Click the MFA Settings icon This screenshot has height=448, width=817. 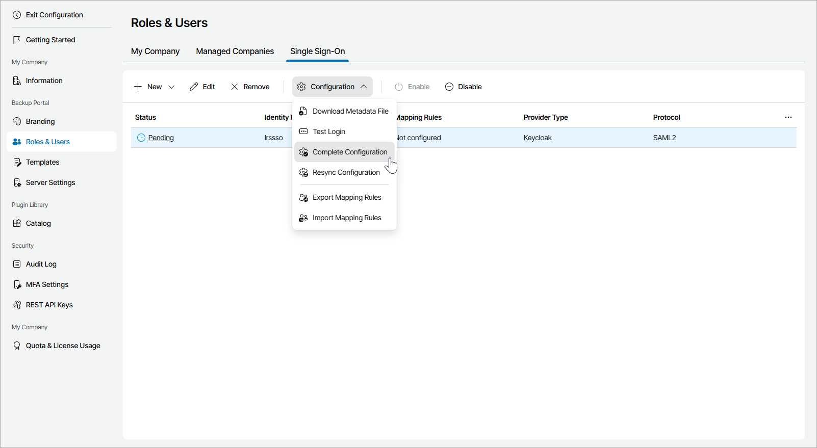pos(17,284)
